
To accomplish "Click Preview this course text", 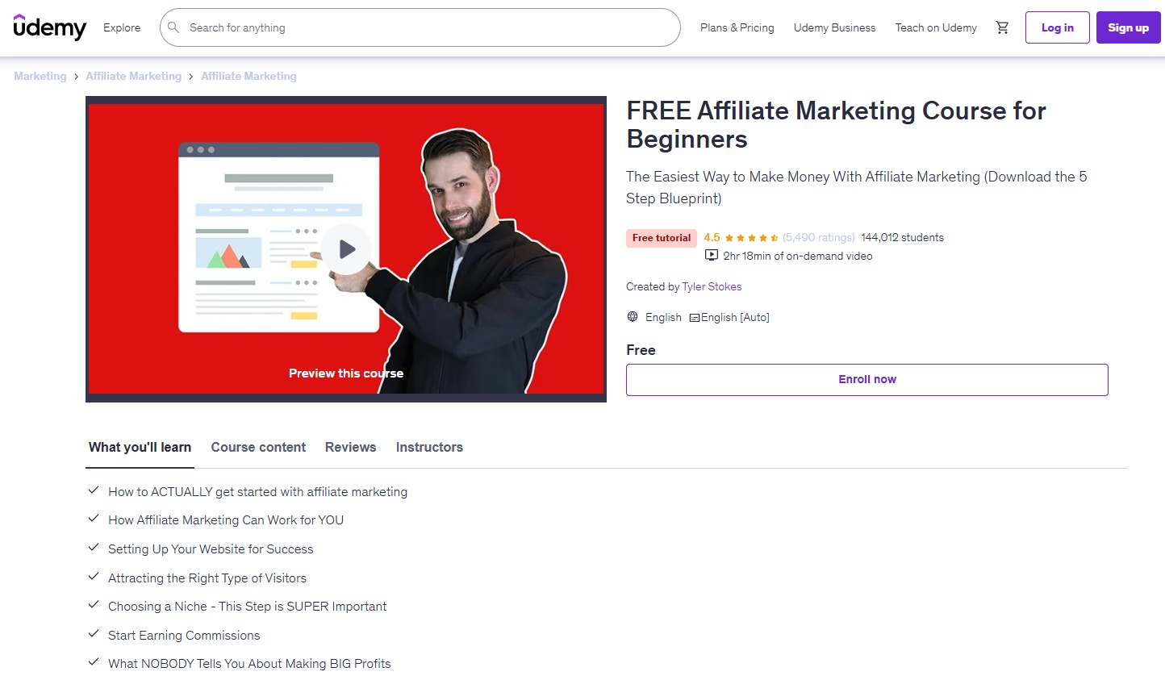I will click(x=346, y=373).
